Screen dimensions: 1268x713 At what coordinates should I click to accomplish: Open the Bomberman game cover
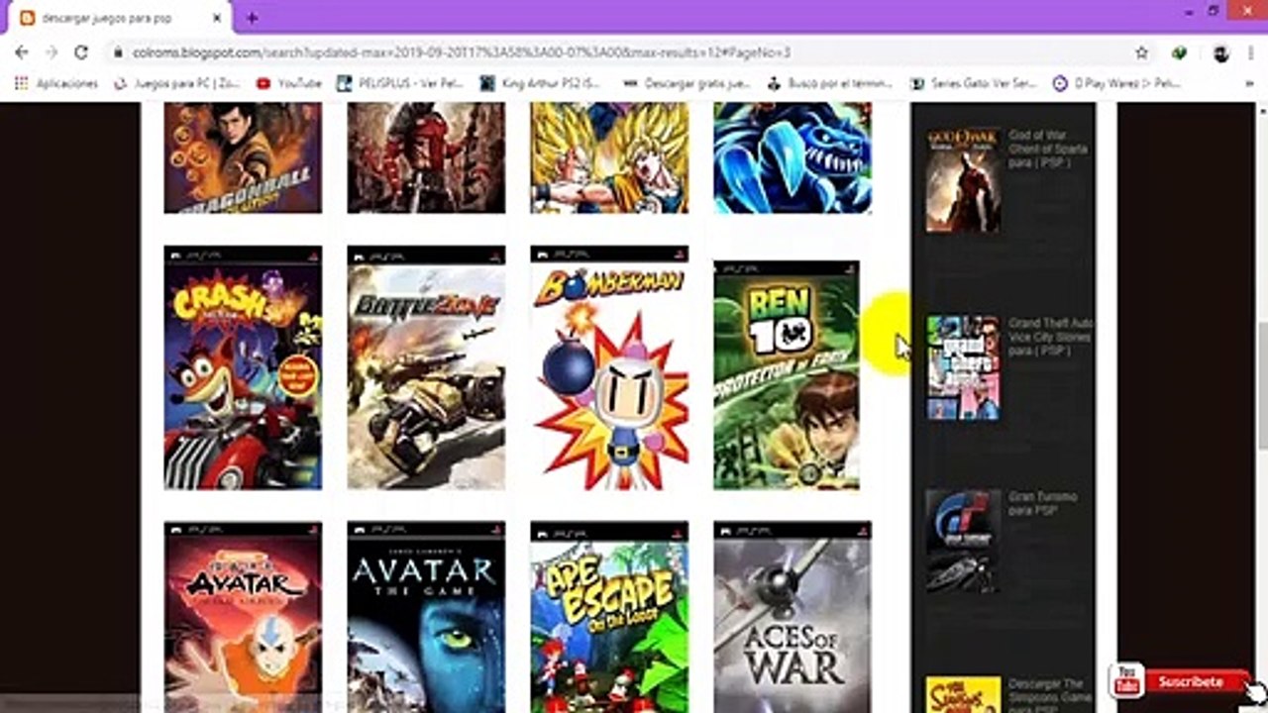tap(609, 367)
